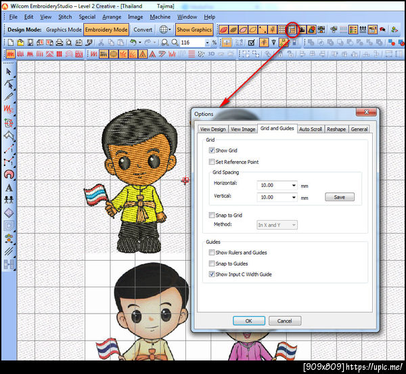This screenshot has width=406, height=374.
Task: Switch to the General tab
Action: pyautogui.click(x=359, y=129)
